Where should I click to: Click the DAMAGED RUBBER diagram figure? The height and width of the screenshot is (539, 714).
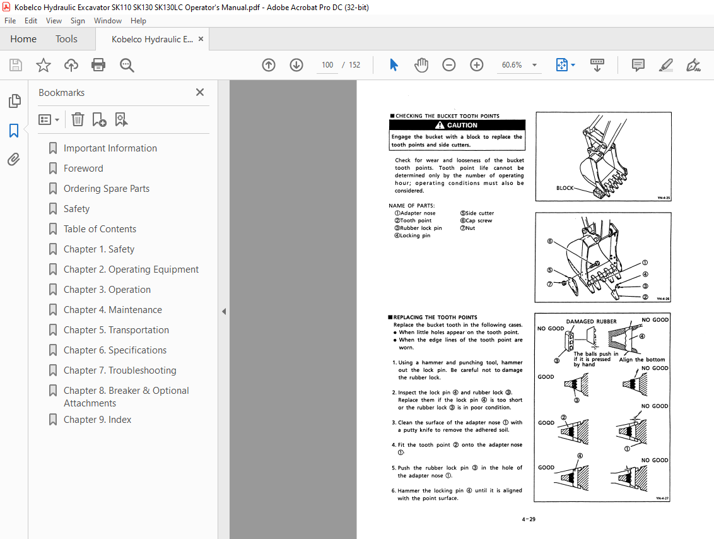point(602,407)
